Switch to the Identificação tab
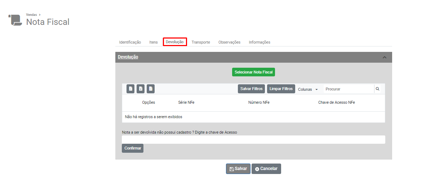The height and width of the screenshot is (192, 448). tap(130, 42)
